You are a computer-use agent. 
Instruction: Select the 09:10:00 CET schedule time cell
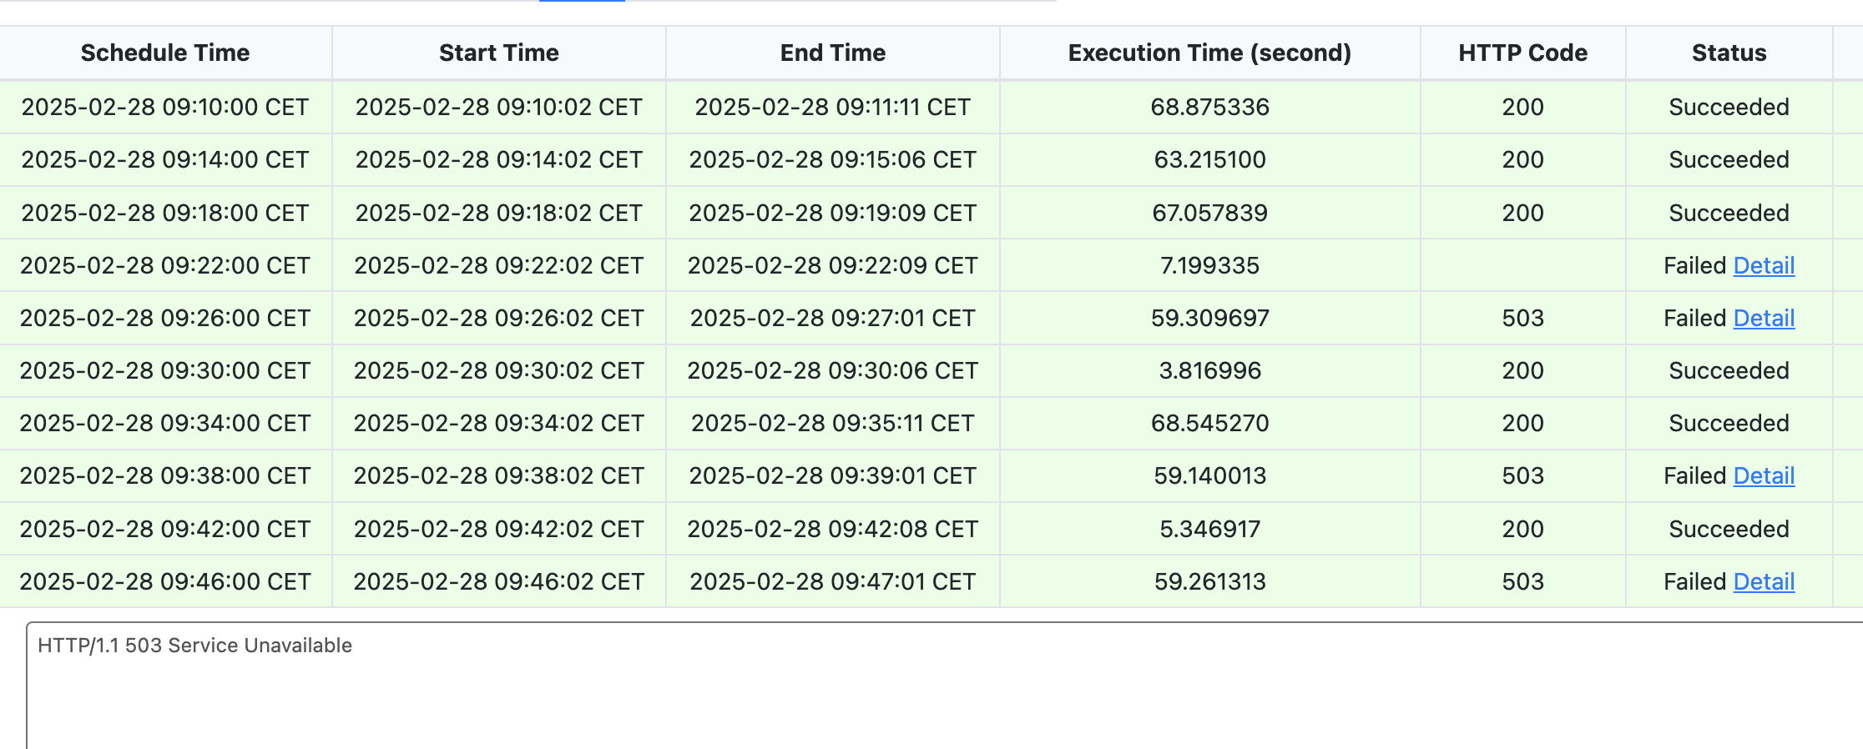tap(165, 107)
